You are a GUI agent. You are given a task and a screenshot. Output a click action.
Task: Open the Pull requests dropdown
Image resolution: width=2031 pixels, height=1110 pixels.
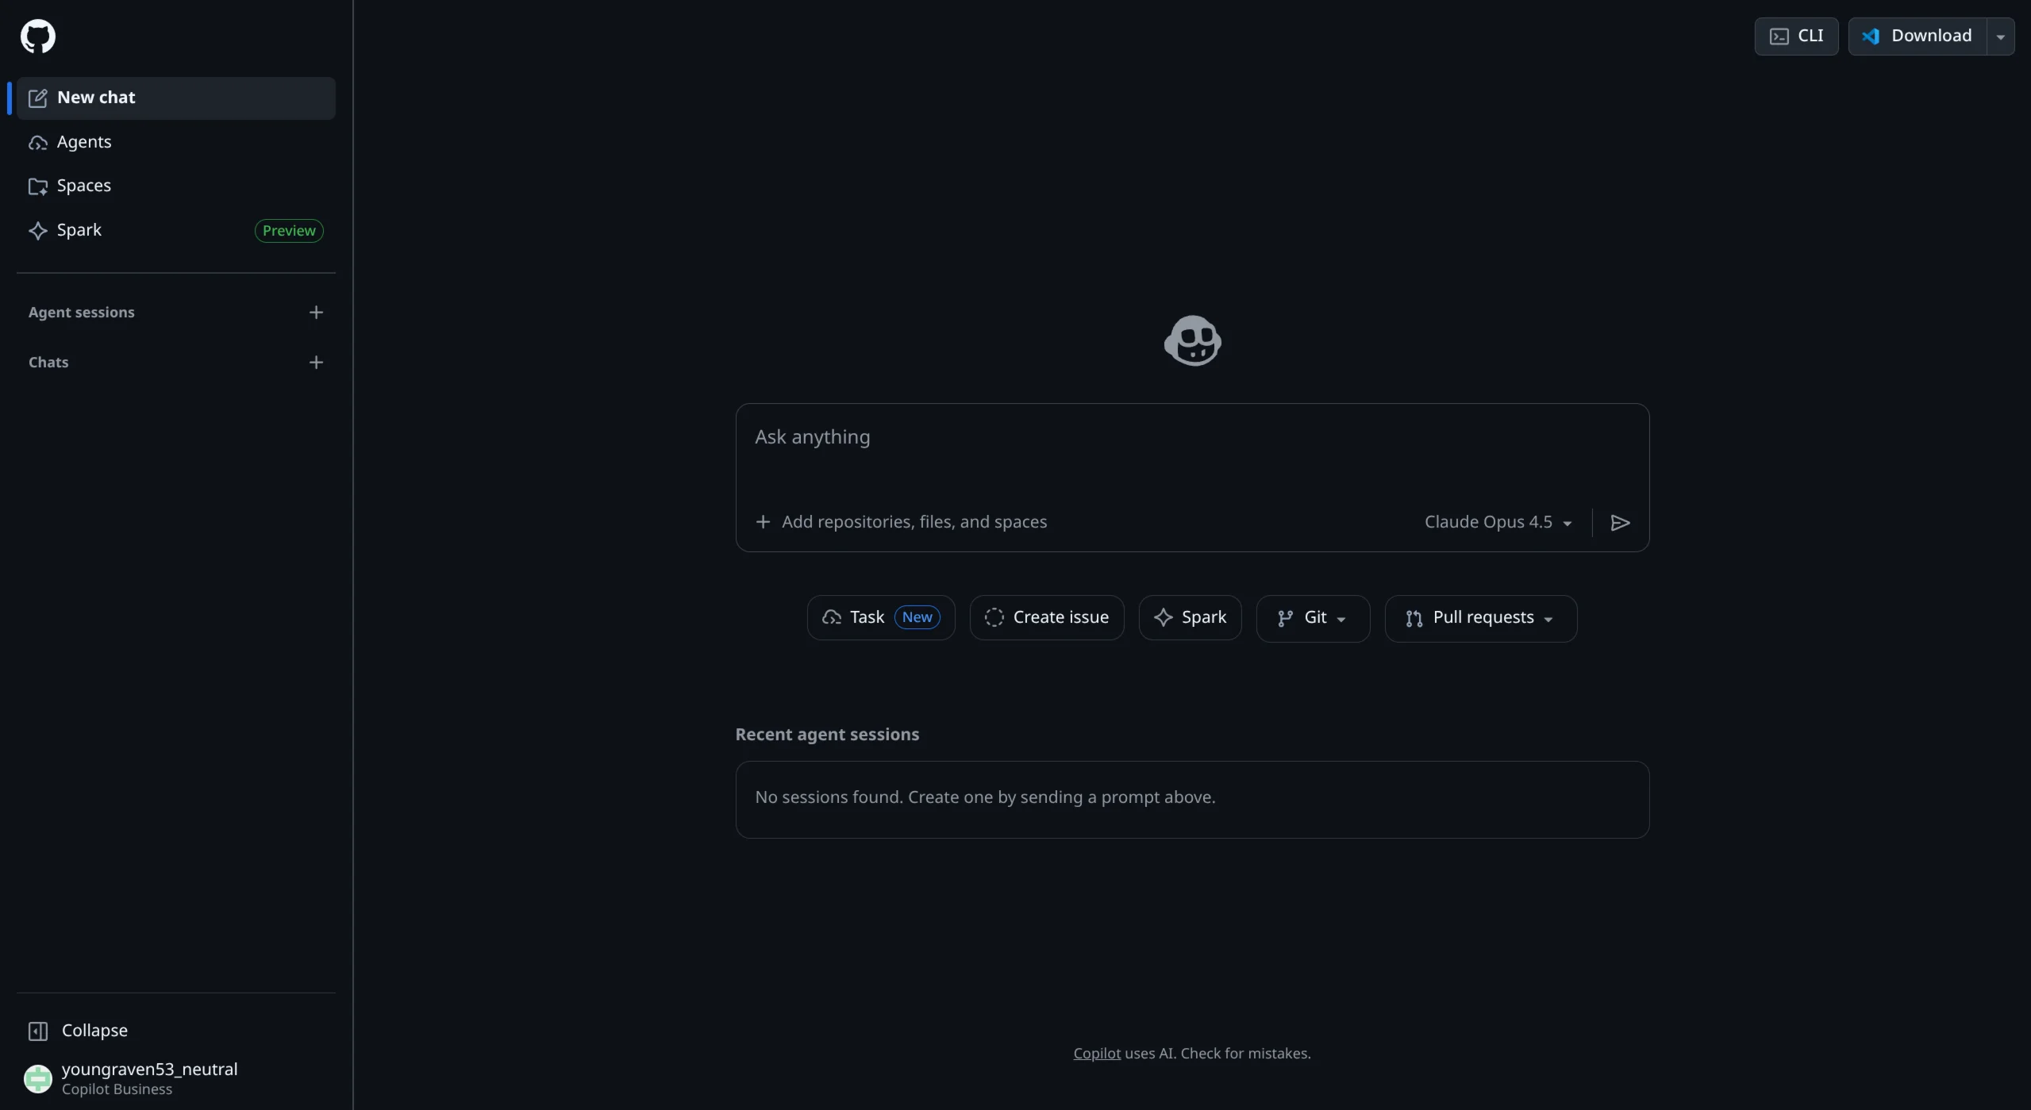pos(1479,617)
